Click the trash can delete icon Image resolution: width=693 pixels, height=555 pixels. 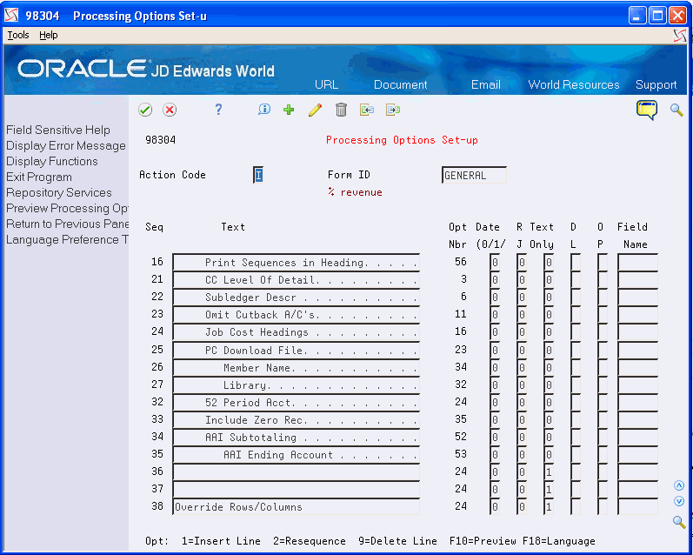[x=341, y=110]
